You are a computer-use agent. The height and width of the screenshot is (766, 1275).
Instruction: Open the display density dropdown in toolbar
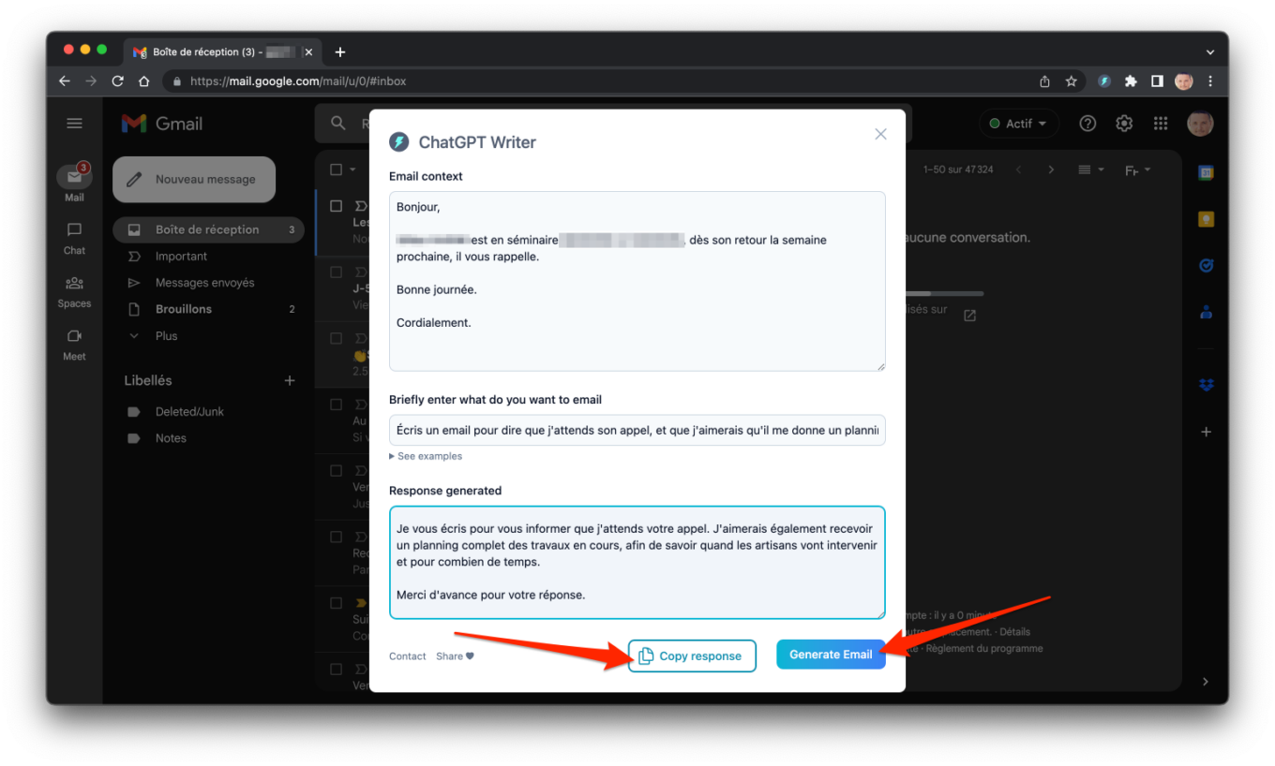coord(1091,169)
